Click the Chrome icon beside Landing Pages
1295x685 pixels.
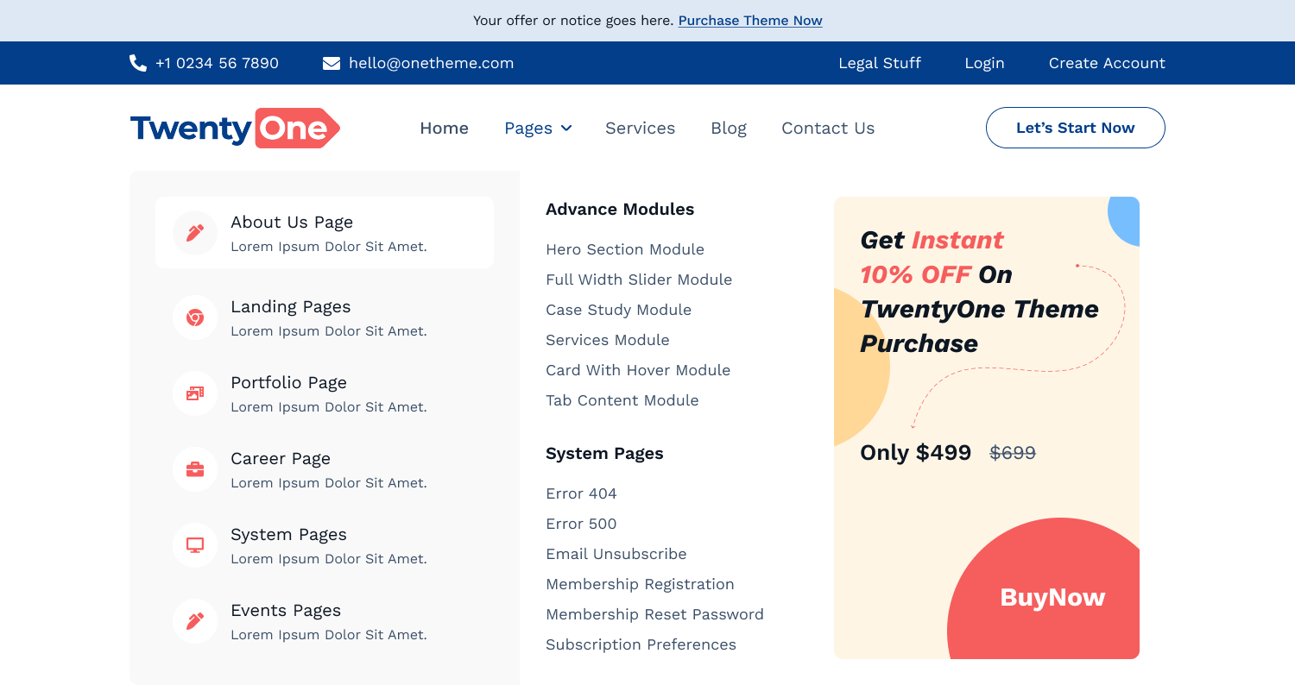tap(195, 317)
